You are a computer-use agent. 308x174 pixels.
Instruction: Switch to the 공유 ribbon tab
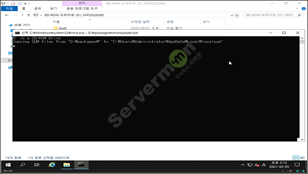pyautogui.click(x=38, y=9)
